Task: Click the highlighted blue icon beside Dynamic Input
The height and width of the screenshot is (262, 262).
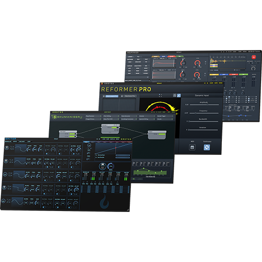Action: pos(179,95)
